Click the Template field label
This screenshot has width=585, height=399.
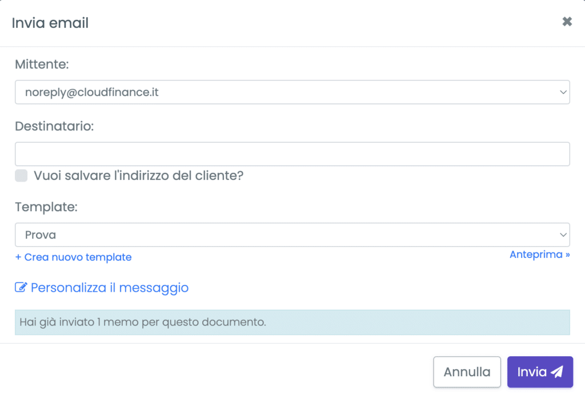tap(46, 207)
